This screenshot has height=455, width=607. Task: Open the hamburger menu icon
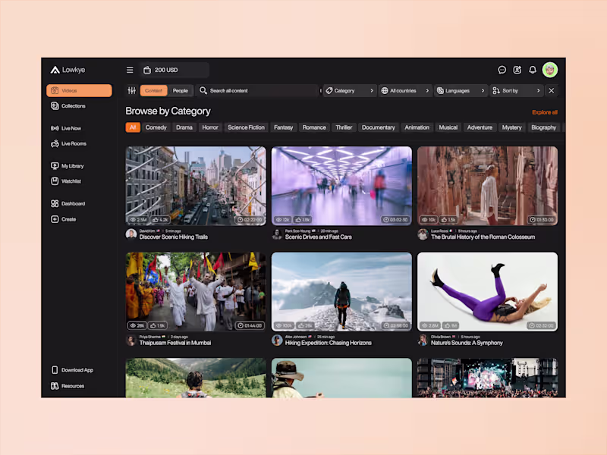coord(130,70)
